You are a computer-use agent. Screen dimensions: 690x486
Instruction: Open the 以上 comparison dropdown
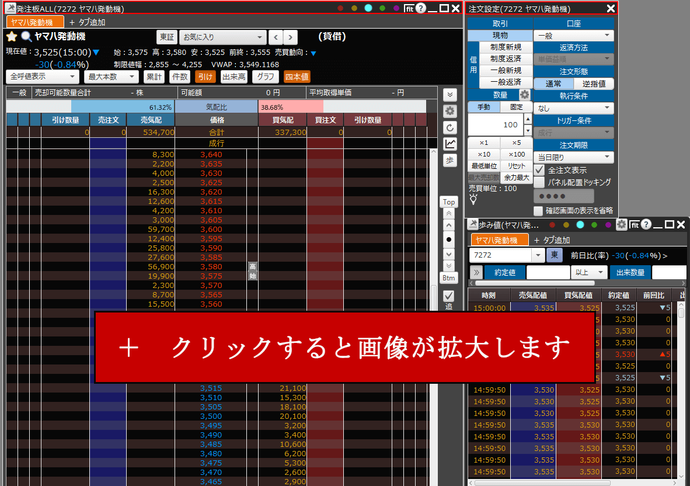coord(589,272)
